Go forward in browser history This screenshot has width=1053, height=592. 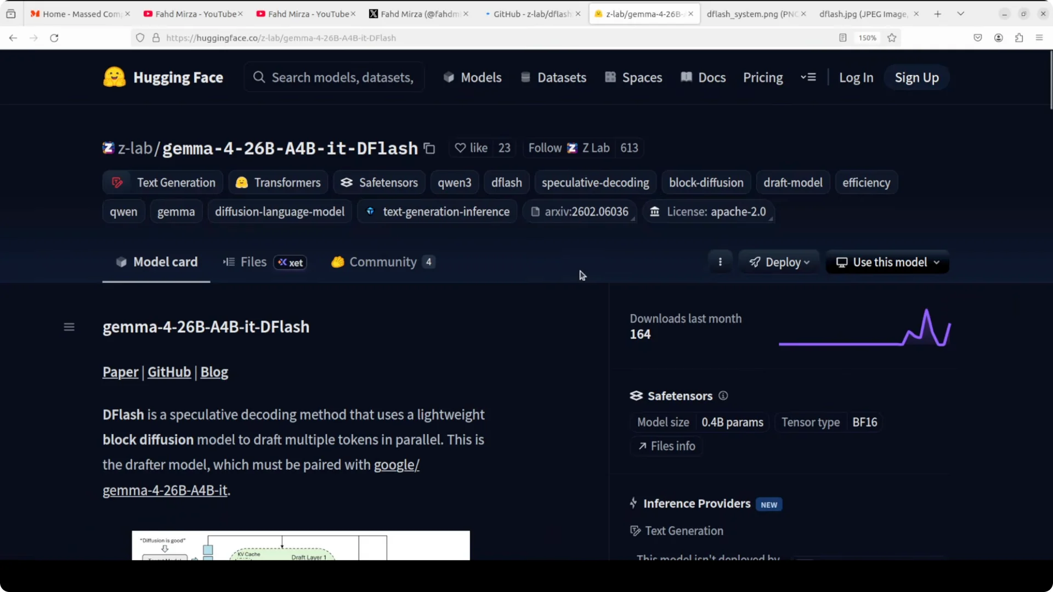[x=33, y=38]
